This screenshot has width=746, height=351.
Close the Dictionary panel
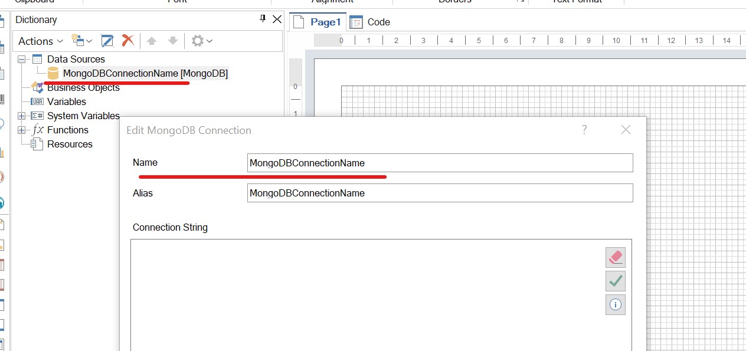(x=277, y=19)
